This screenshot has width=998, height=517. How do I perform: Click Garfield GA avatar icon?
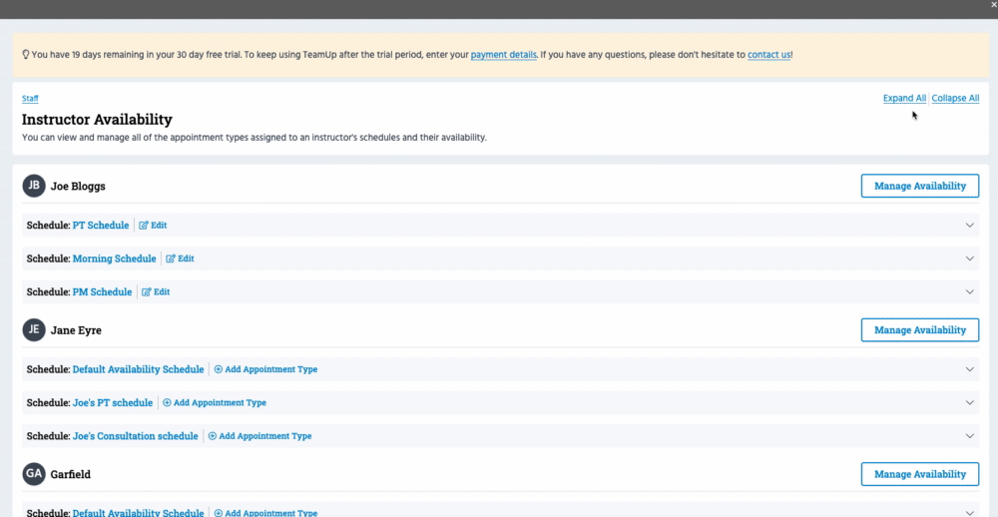34,474
